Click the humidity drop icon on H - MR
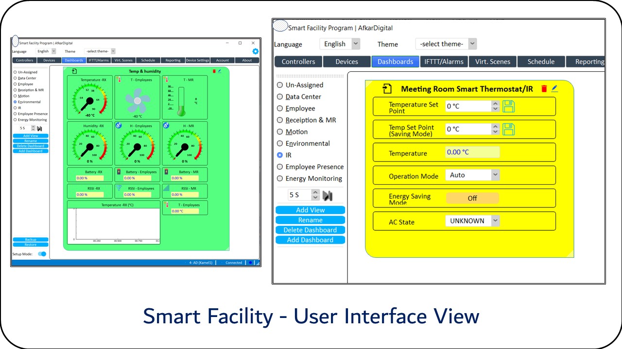 pyautogui.click(x=166, y=126)
